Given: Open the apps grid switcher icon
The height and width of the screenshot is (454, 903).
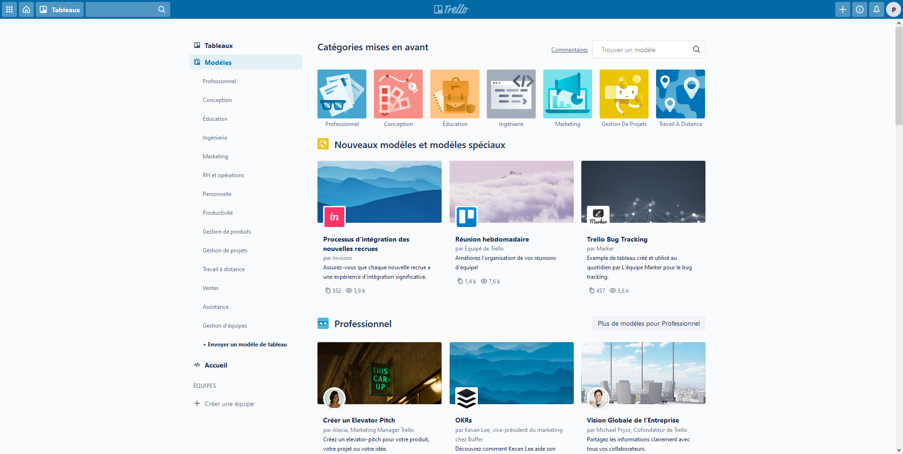Looking at the screenshot, I should coord(9,9).
